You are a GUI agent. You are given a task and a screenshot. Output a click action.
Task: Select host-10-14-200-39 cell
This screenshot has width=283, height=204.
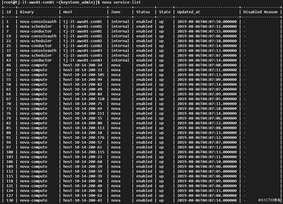[83, 176]
